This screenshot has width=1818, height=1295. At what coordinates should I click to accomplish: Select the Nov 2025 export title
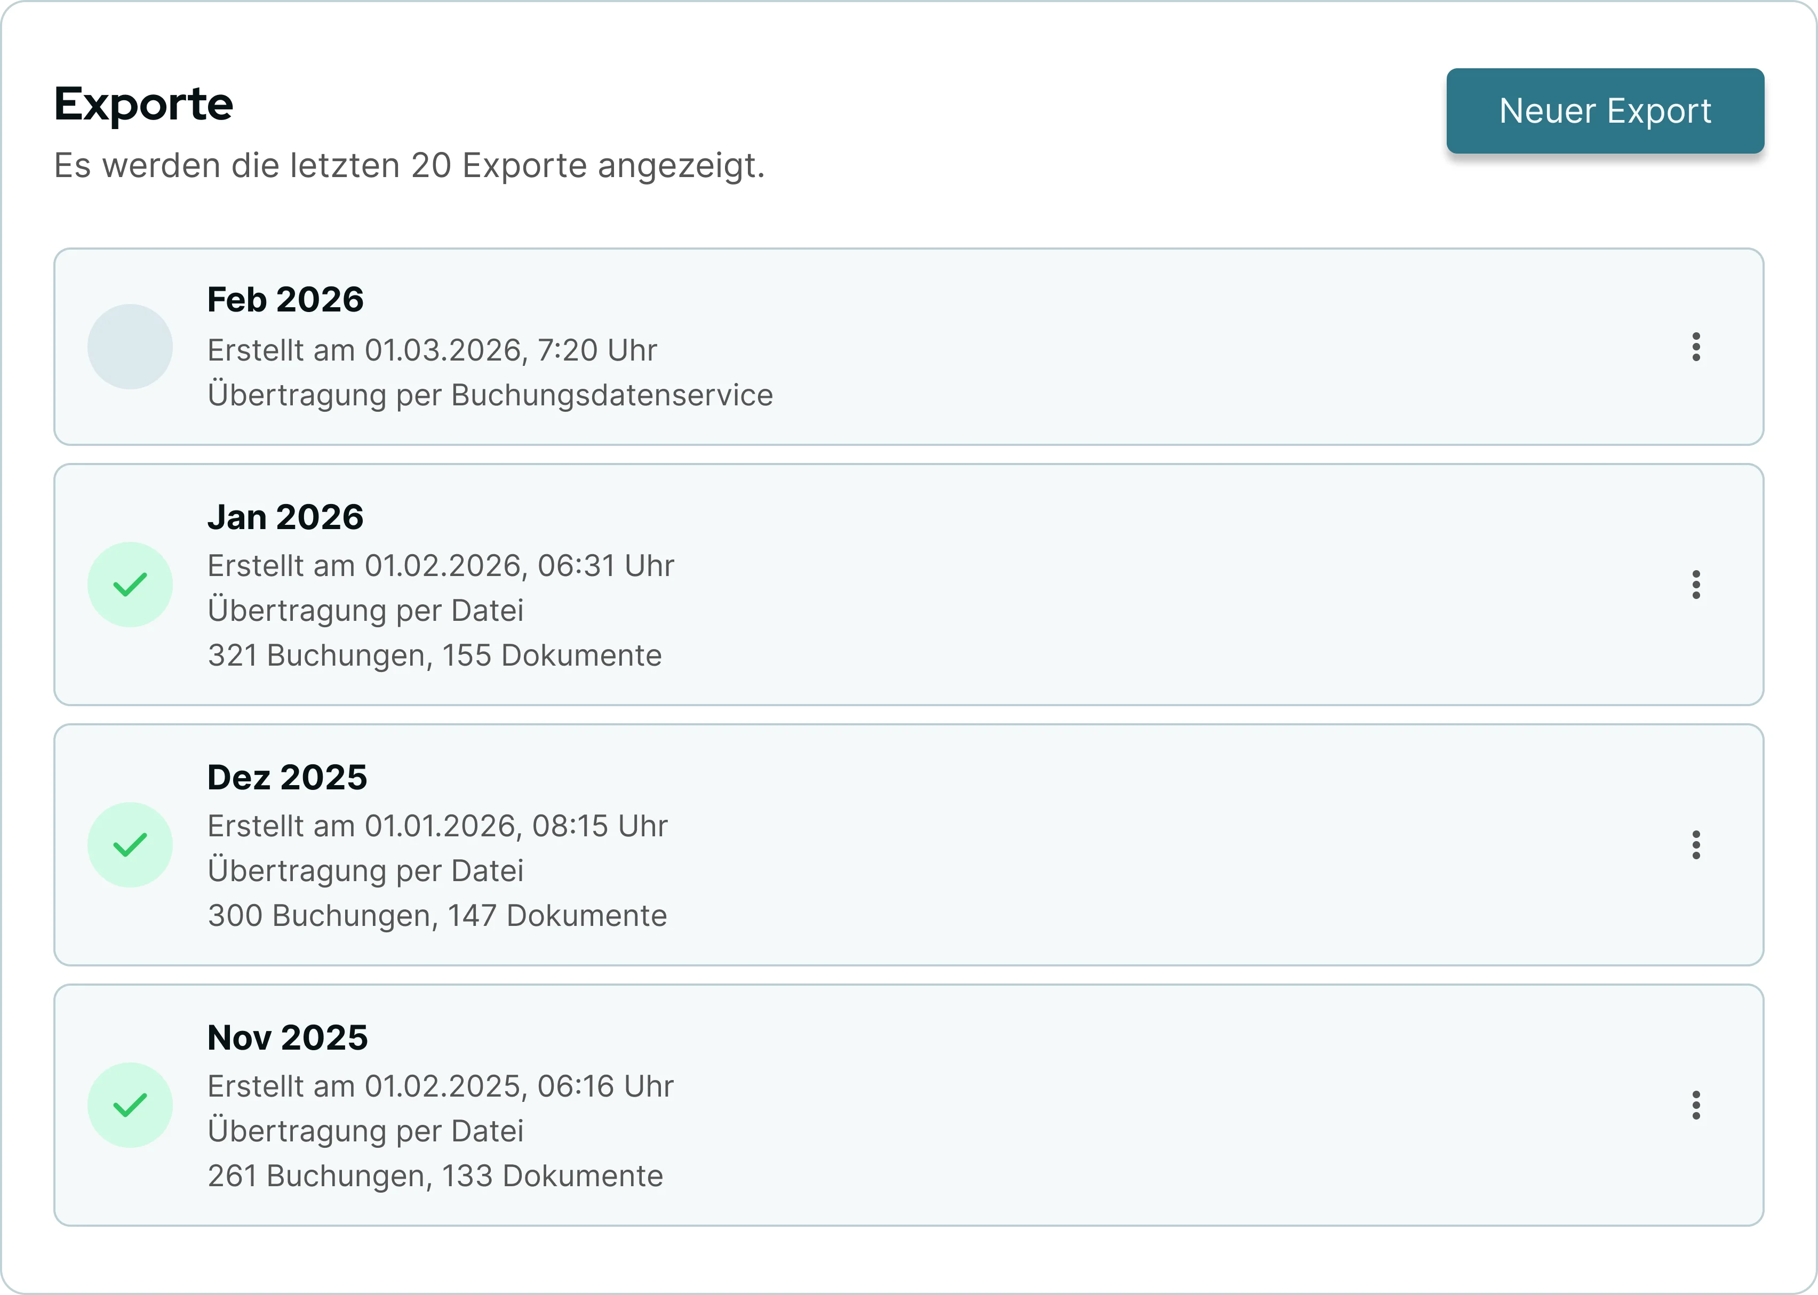point(287,1037)
